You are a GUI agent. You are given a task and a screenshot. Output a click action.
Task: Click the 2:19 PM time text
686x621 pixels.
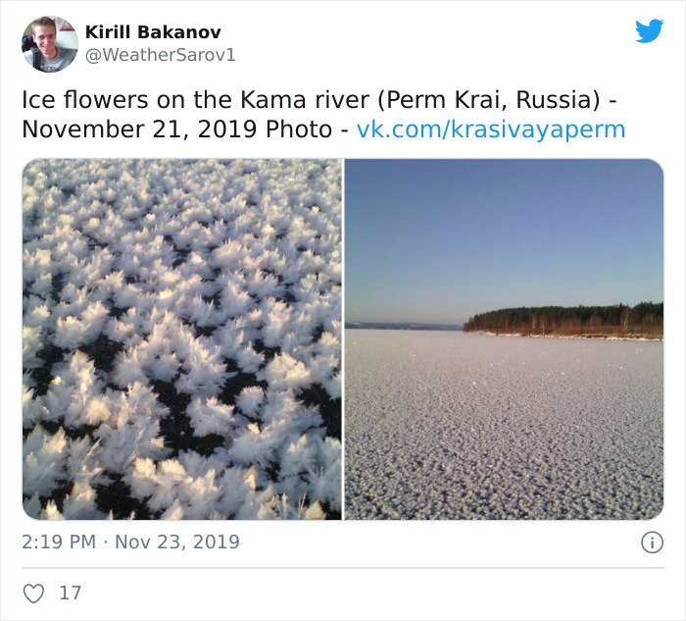pos(59,543)
